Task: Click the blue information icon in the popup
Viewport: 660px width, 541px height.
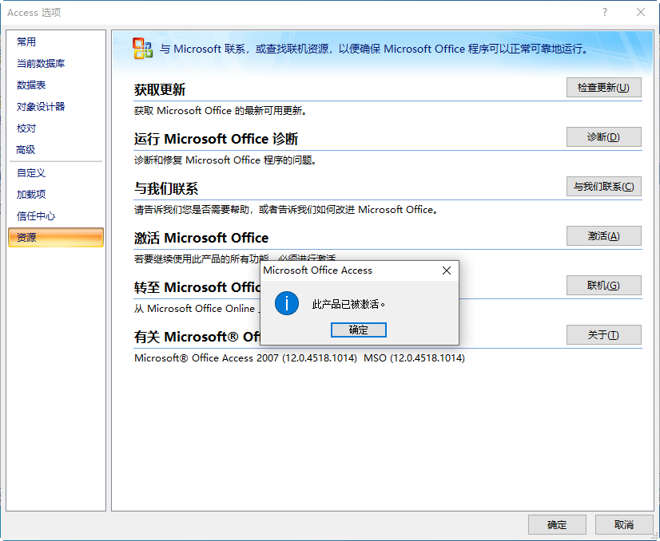Action: point(285,303)
